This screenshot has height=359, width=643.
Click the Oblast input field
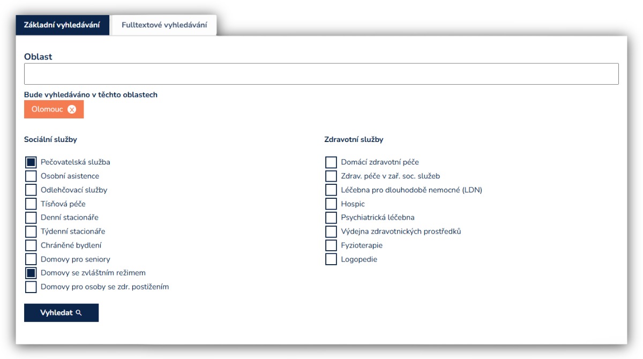tap(321, 74)
